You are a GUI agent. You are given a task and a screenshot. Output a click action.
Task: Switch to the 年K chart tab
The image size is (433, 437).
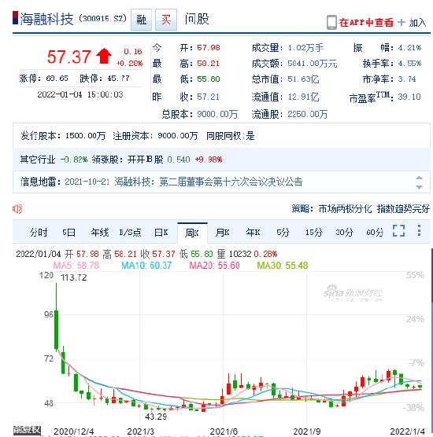click(253, 232)
